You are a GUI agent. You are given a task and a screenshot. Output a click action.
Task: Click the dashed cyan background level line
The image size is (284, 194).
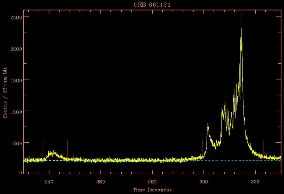point(152,160)
